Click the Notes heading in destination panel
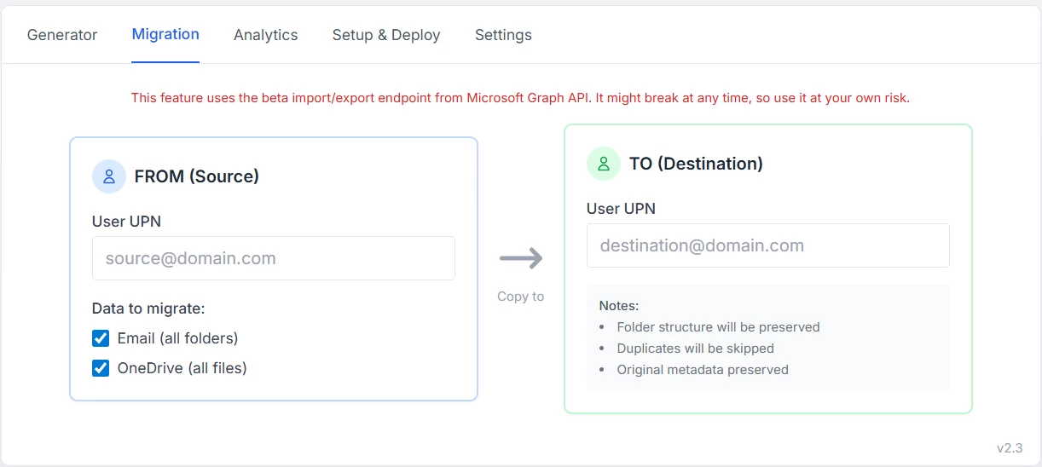Screen dimensions: 1042x467 pyautogui.click(x=619, y=305)
